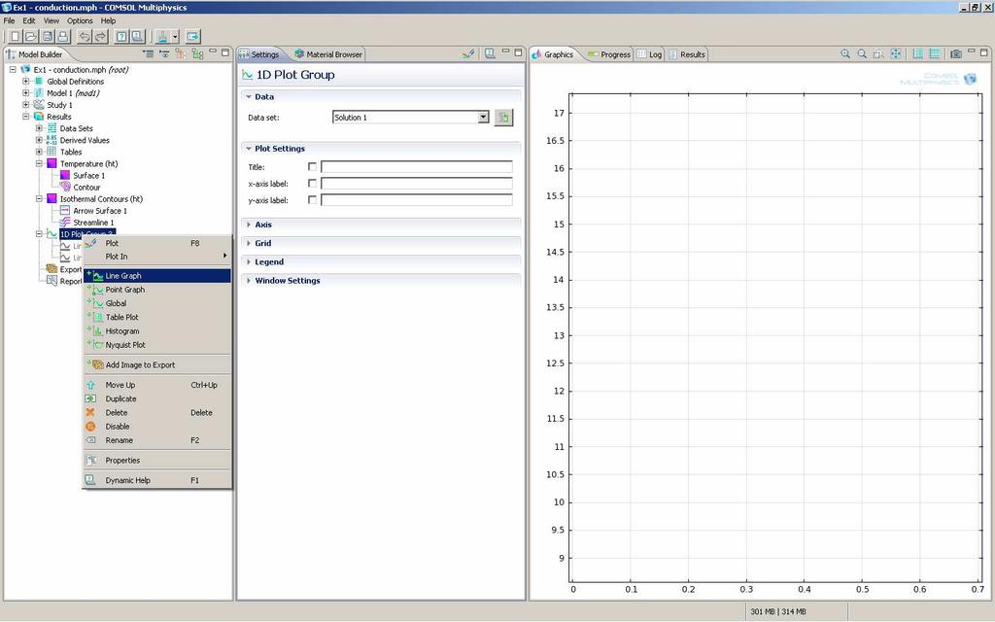Click the Image Snapshot camera icon

[x=956, y=54]
